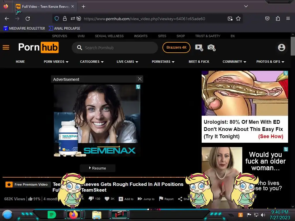Open the MEDIAFIRE ROULETTER bookmark

[x=24, y=28]
